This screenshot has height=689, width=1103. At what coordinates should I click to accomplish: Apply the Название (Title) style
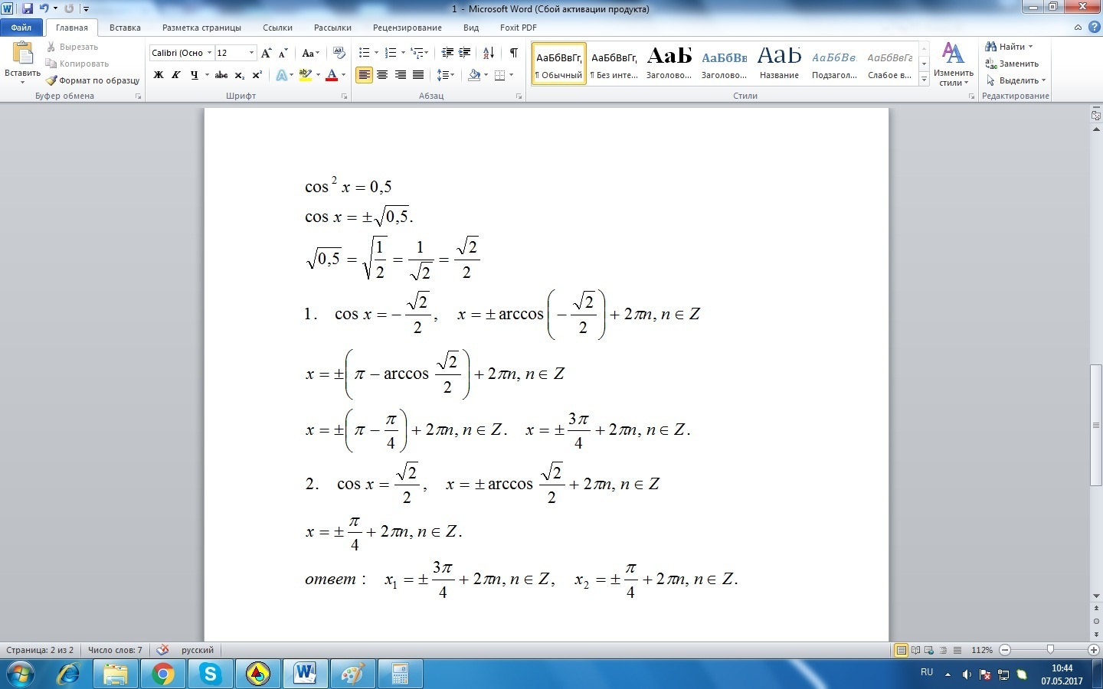pos(779,64)
